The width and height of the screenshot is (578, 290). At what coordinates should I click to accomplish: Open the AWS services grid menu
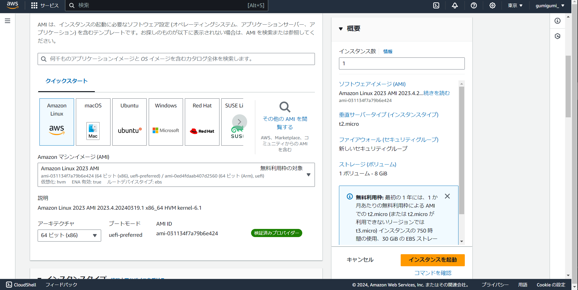(x=34, y=5)
